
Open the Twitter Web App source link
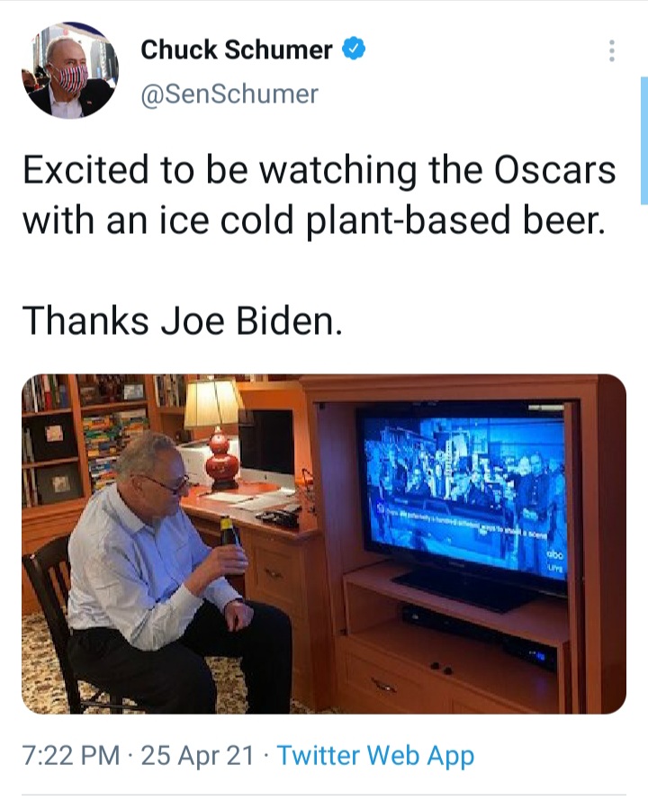coord(375,757)
